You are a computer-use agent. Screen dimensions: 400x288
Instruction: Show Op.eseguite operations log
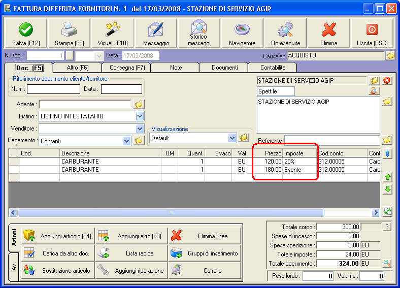pos(285,33)
